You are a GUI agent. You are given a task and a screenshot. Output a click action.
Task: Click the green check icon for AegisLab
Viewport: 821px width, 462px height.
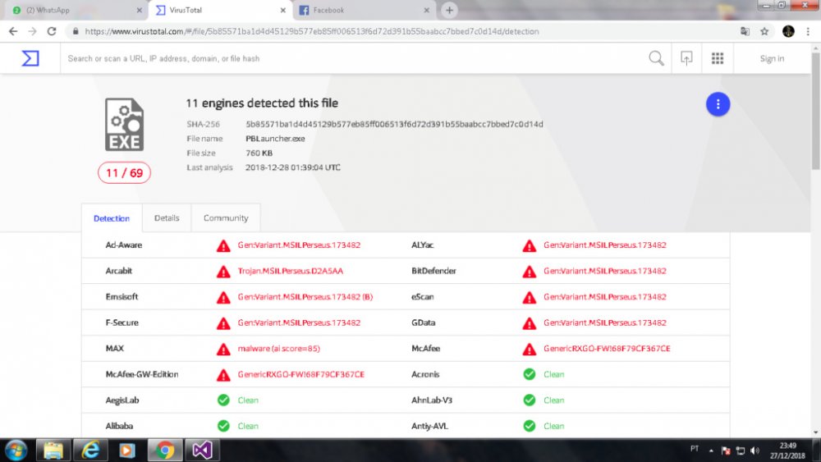pyautogui.click(x=223, y=400)
